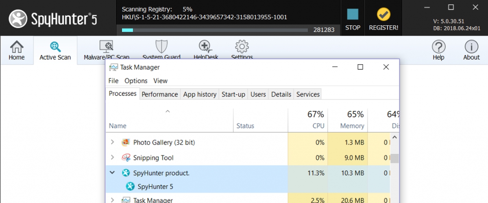
Task: Expand the Task Manager process group
Action: click(113, 200)
